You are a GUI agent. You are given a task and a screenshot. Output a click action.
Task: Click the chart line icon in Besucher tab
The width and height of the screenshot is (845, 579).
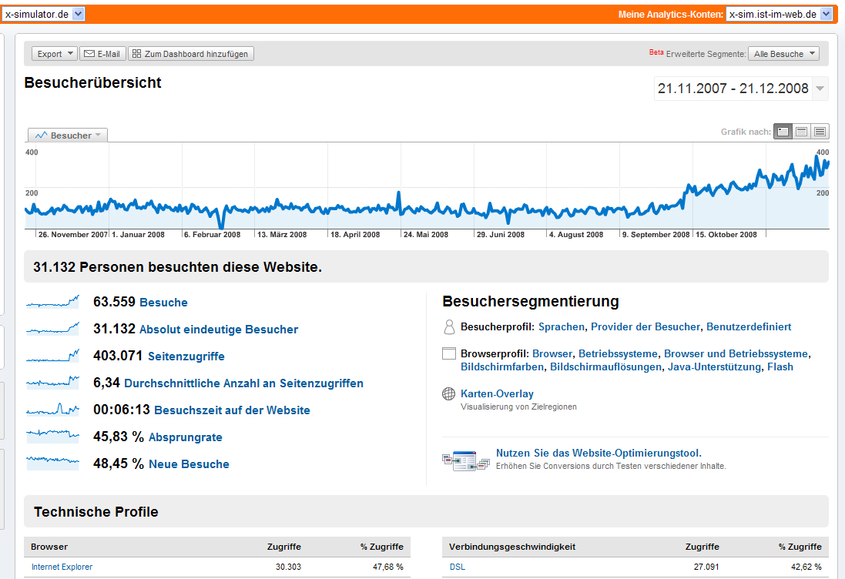42,136
